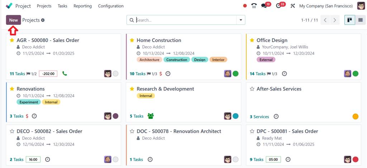Click milestone flag 1/3 on Office Design card
The image size is (367, 168).
pos(272,74)
